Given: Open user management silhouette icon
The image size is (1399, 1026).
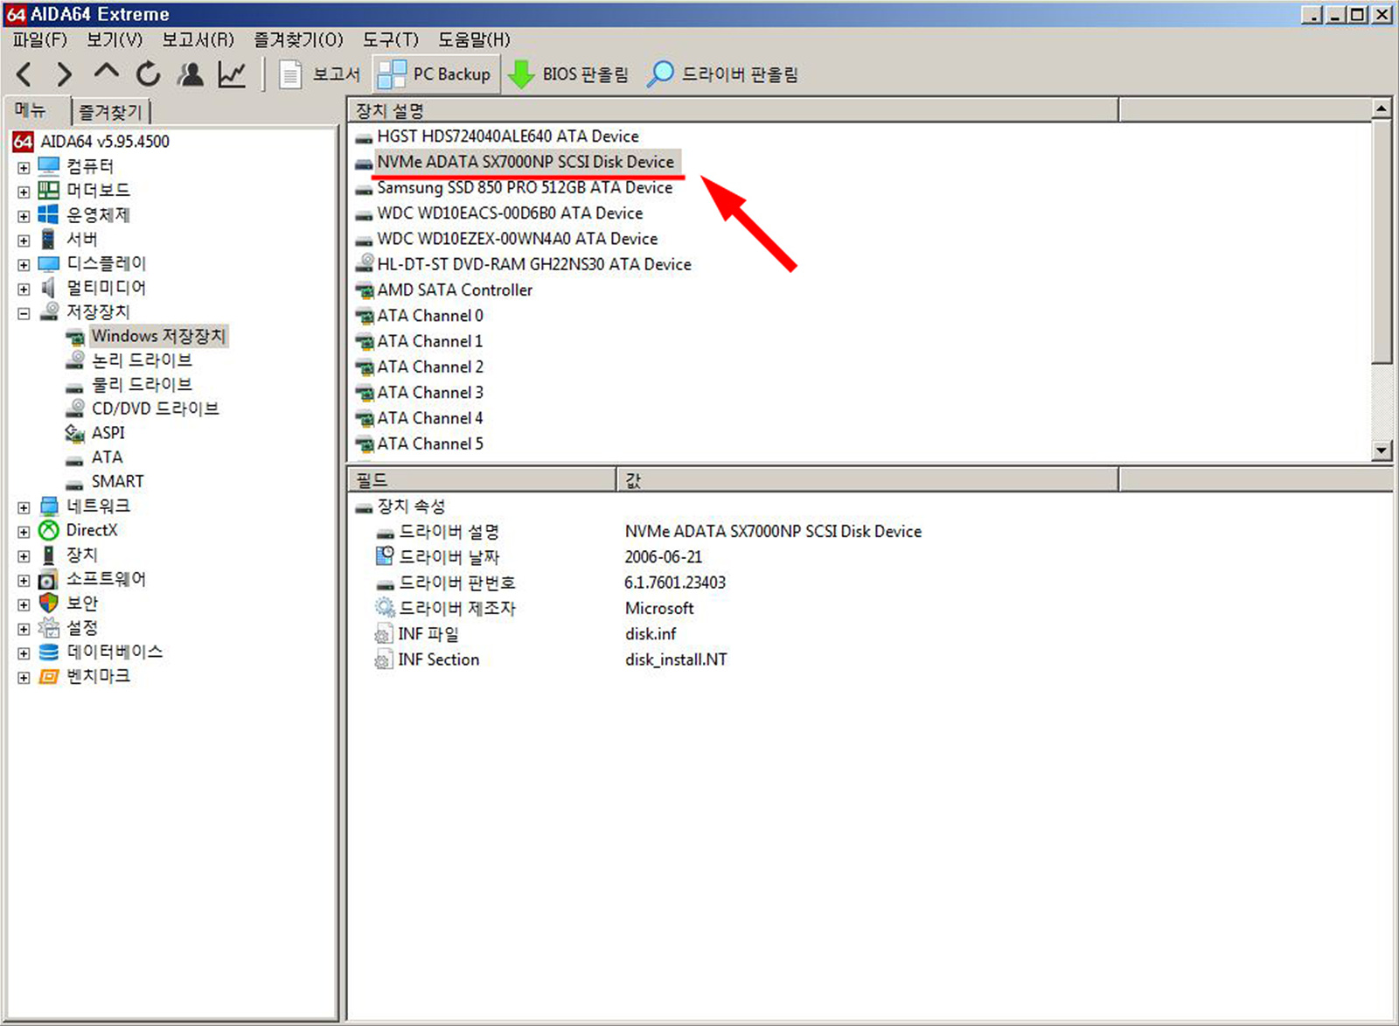Looking at the screenshot, I should 190,74.
